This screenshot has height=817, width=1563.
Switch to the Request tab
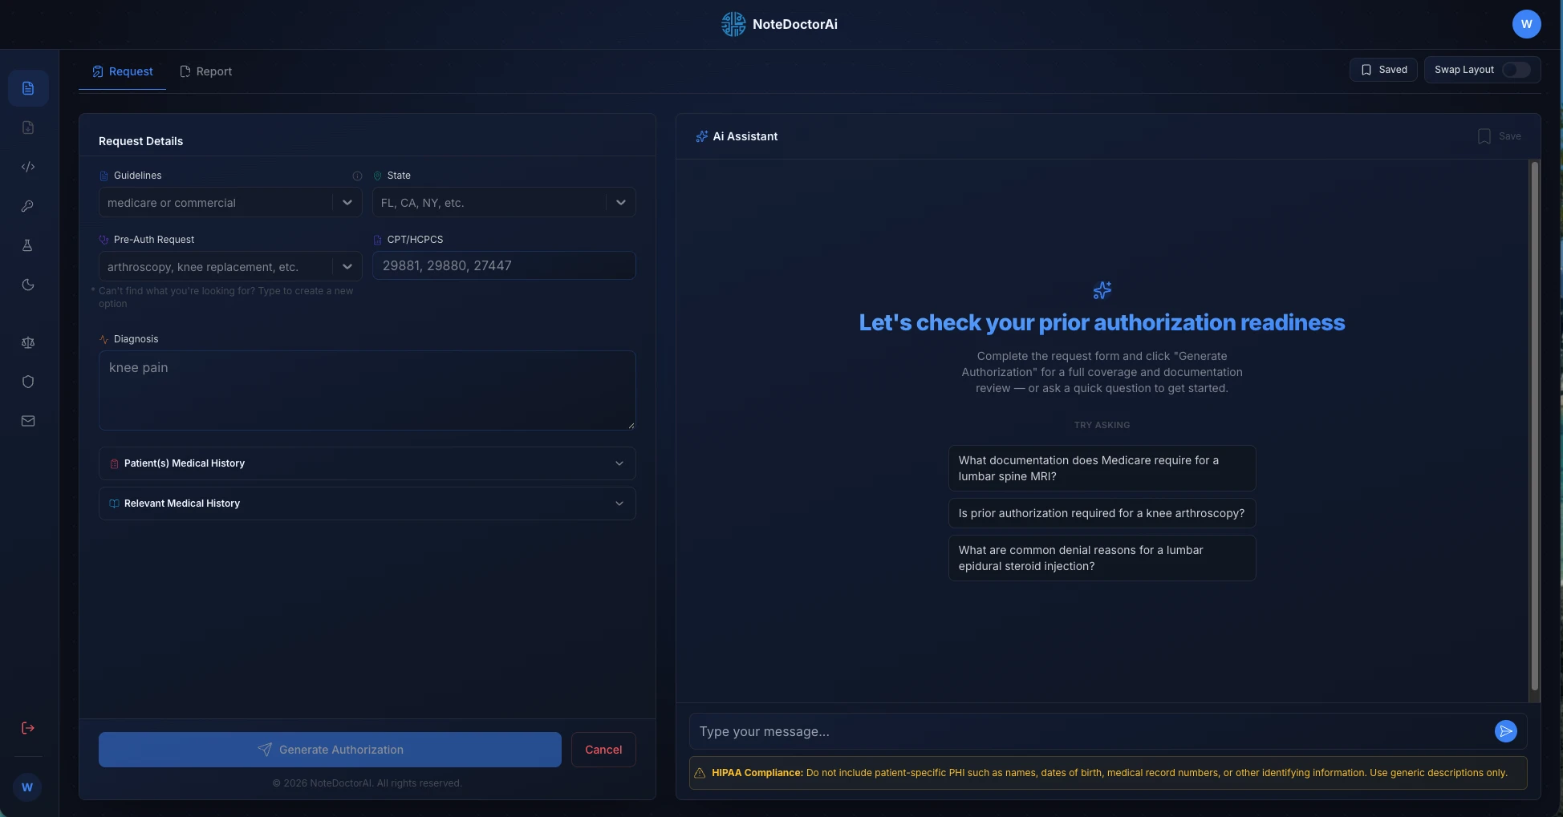point(123,71)
